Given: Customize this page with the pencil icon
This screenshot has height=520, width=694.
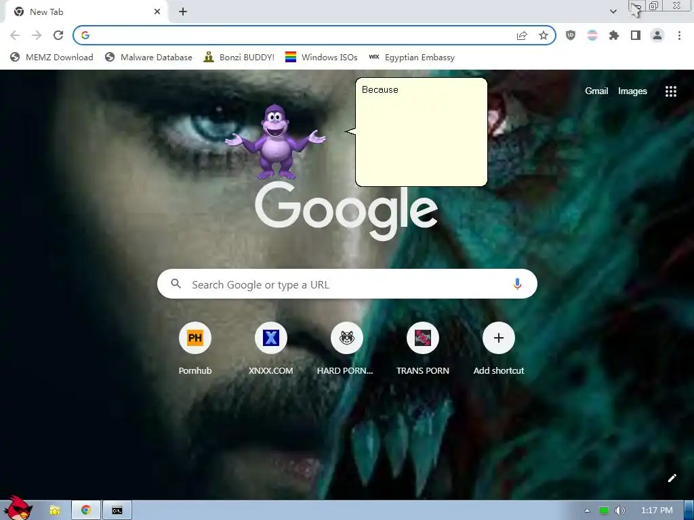Looking at the screenshot, I should tap(672, 478).
